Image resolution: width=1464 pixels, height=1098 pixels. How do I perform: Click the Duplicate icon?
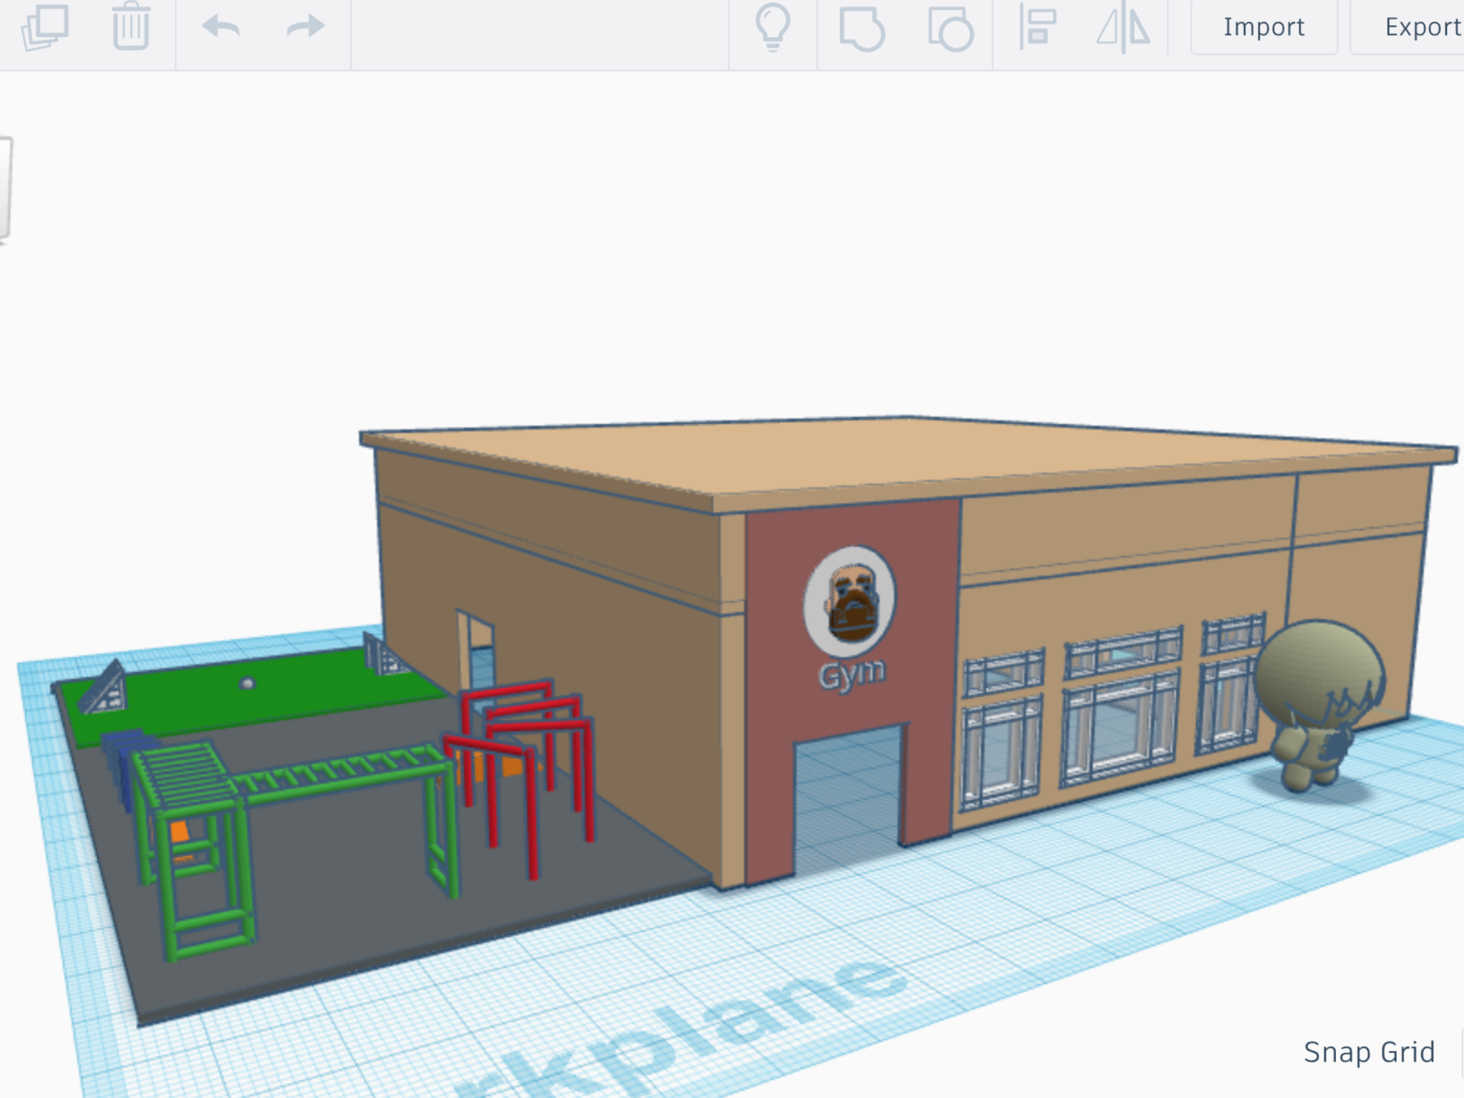tap(45, 27)
